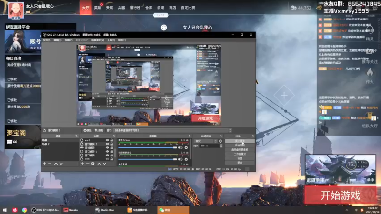Move selected source up in Sources list
This screenshot has height=214, width=381.
(99, 164)
